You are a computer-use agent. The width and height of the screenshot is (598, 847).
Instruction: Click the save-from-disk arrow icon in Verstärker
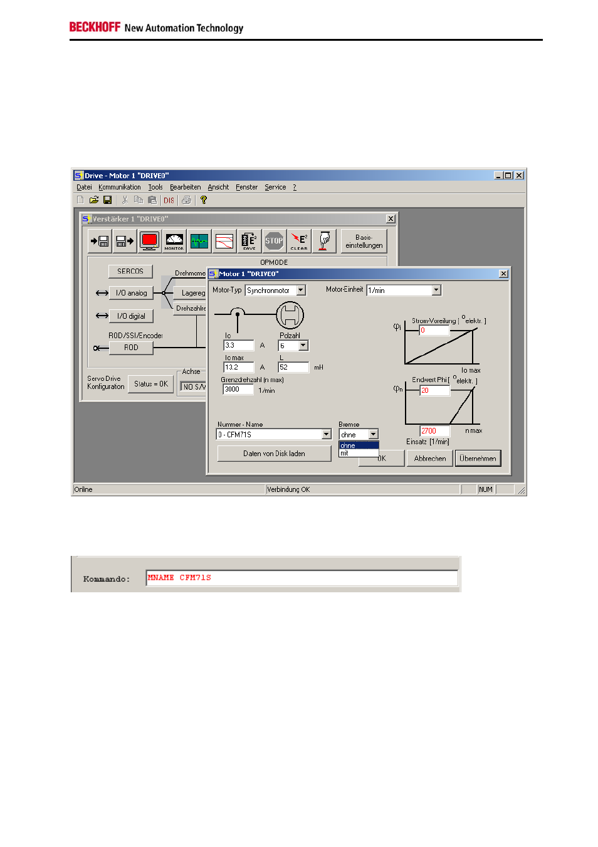pyautogui.click(x=125, y=241)
